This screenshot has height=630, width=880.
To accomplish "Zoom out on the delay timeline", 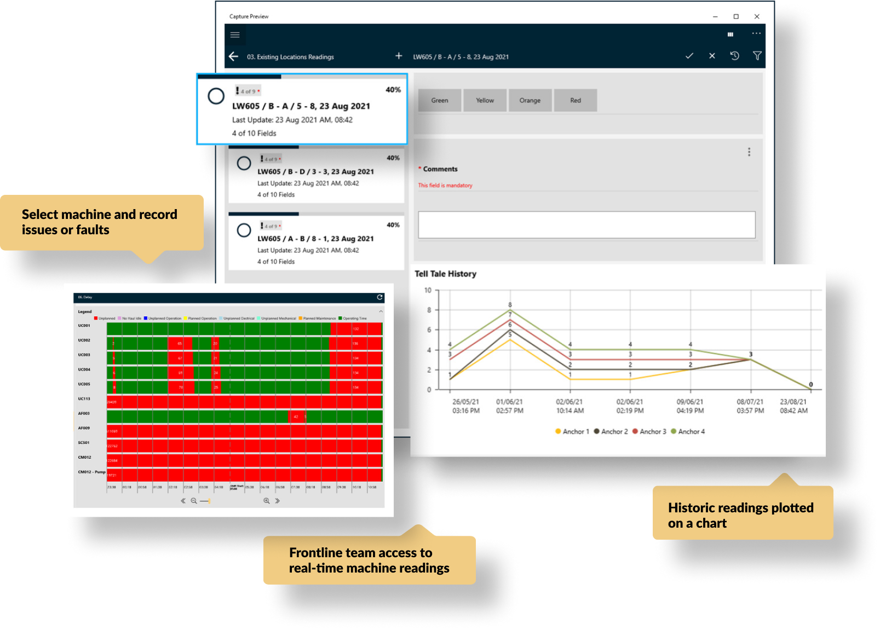I will [x=193, y=501].
